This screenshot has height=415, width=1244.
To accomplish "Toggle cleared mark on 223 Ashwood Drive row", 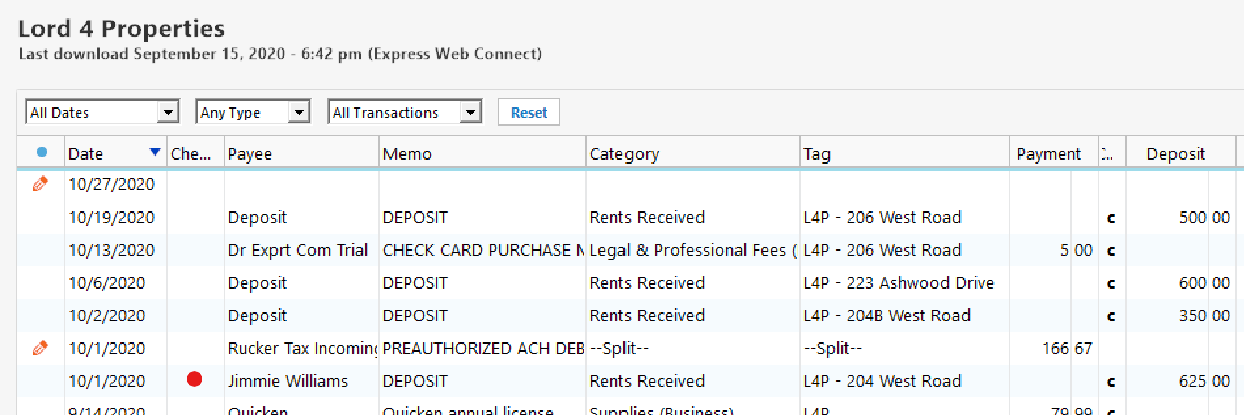I will tap(1111, 283).
